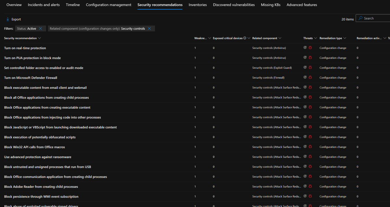
Task: Open Block persistence through WMI event subscription
Action: 41,197
